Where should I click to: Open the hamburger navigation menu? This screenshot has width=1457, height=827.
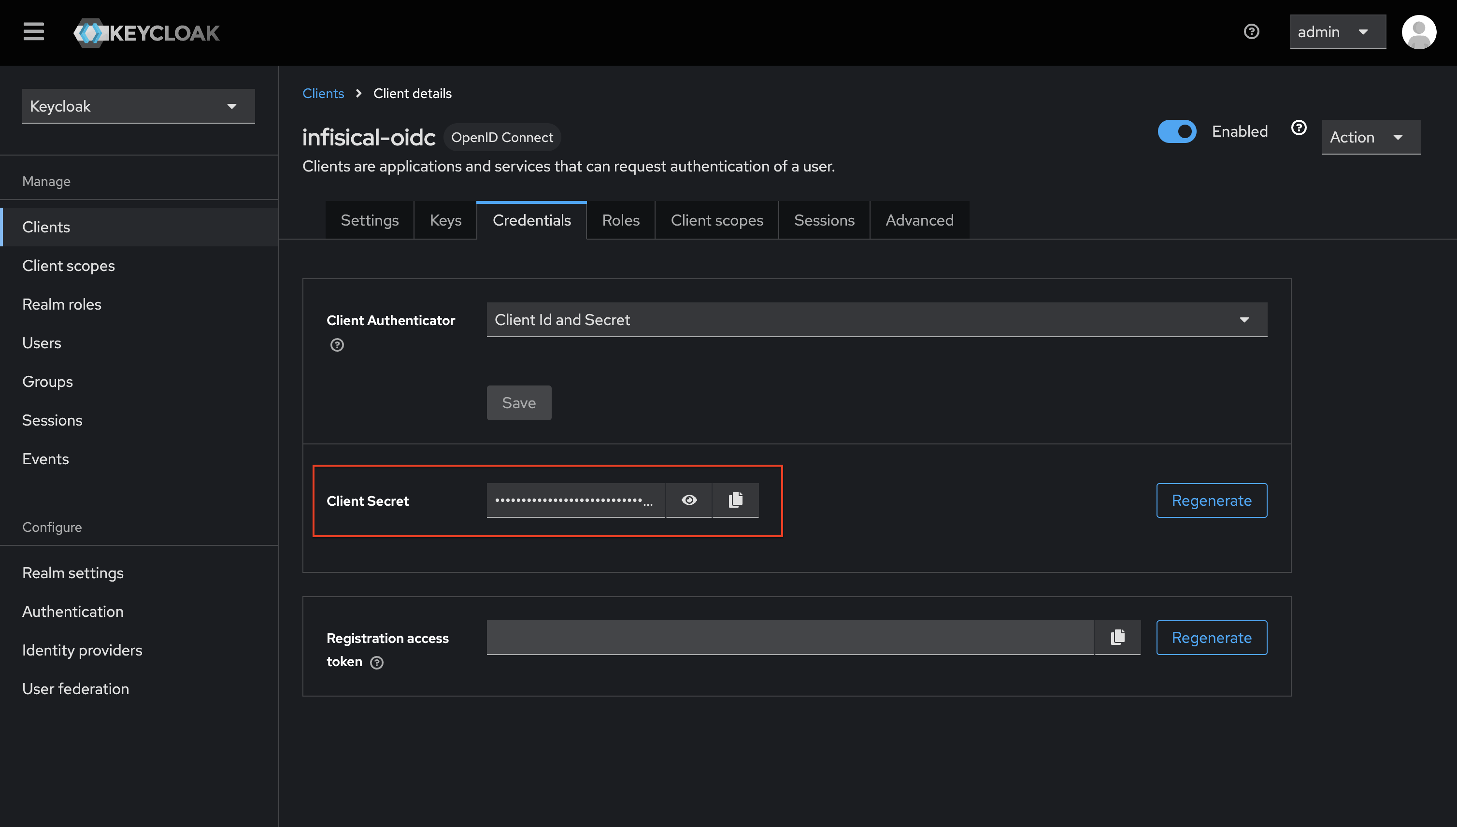coord(33,32)
